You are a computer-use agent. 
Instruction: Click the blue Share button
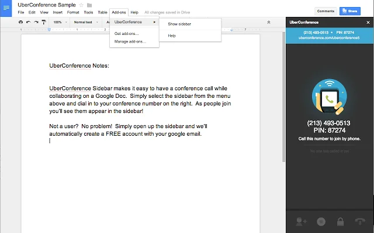pyautogui.click(x=350, y=11)
